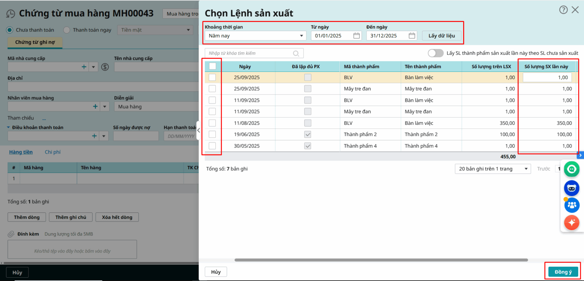This screenshot has width=584, height=281.
Task: Click the Lấy dữ liệu button
Action: [441, 36]
